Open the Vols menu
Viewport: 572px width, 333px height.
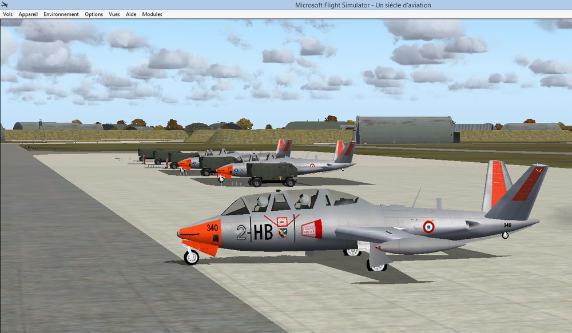(x=7, y=14)
